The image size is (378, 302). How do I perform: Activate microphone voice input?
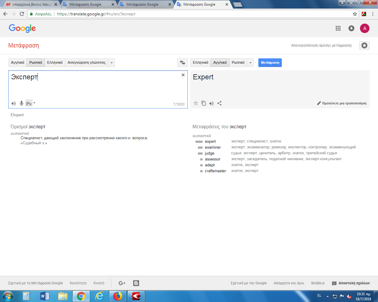21,103
